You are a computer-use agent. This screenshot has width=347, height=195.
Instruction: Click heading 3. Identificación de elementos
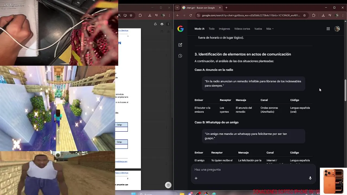tap(243, 54)
